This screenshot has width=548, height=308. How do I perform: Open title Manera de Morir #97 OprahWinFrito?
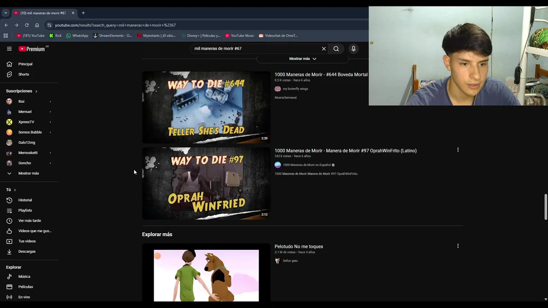(x=345, y=151)
